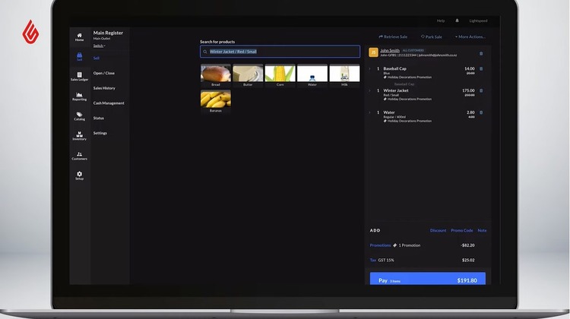Image resolution: width=570 pixels, height=319 pixels.
Task: Remove customer John Smith from sale
Action: [x=481, y=53]
